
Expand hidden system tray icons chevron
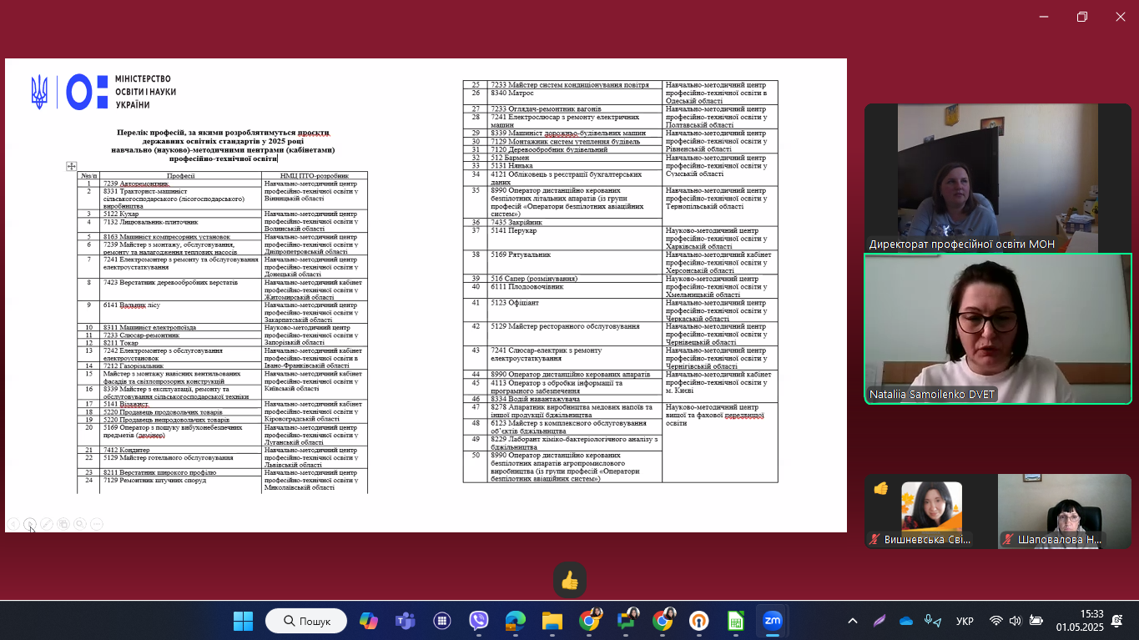852,621
